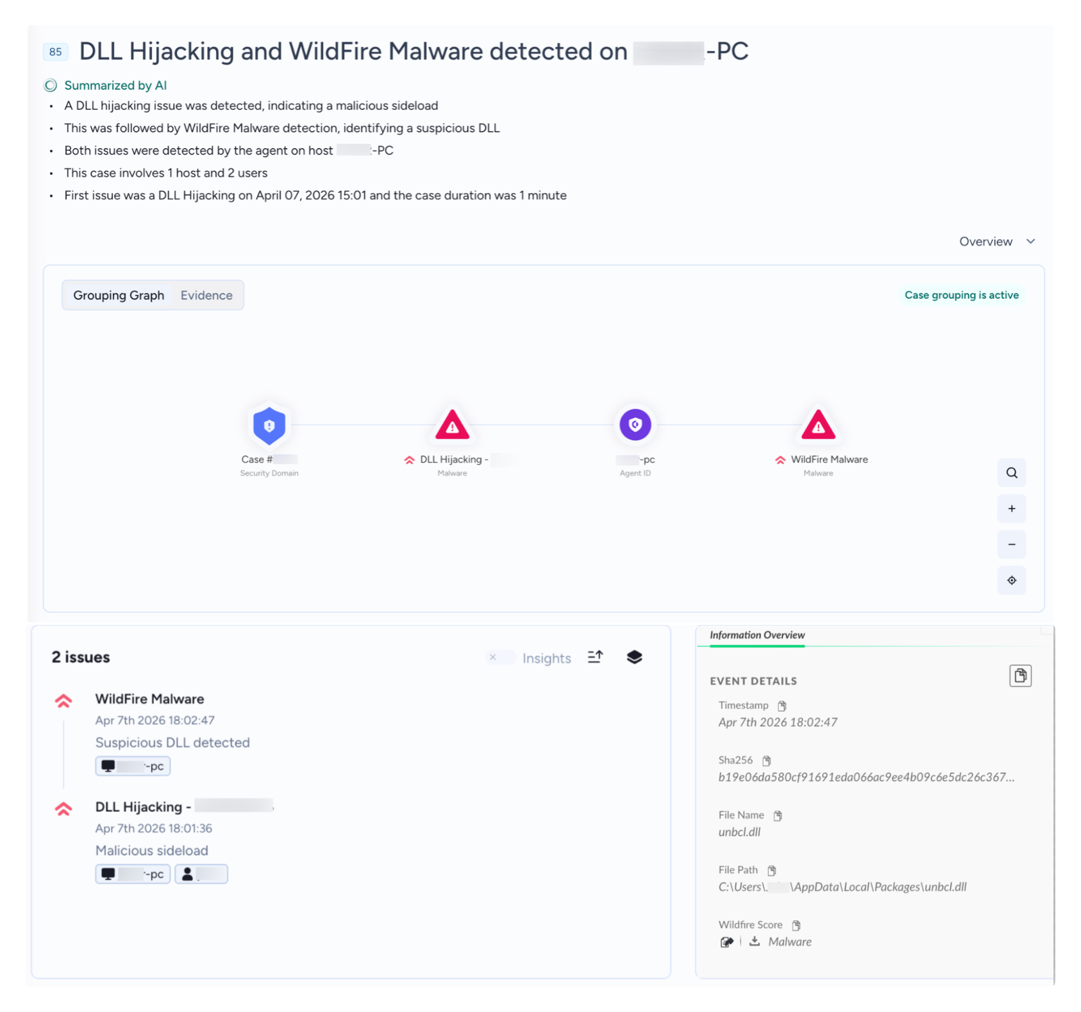The image size is (1081, 1012).
Task: Click the sort issues icon
Action: click(595, 657)
